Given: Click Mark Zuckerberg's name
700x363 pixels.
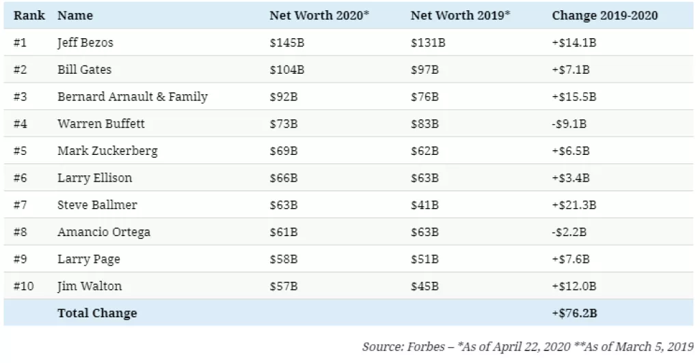Looking at the screenshot, I should click(107, 151).
